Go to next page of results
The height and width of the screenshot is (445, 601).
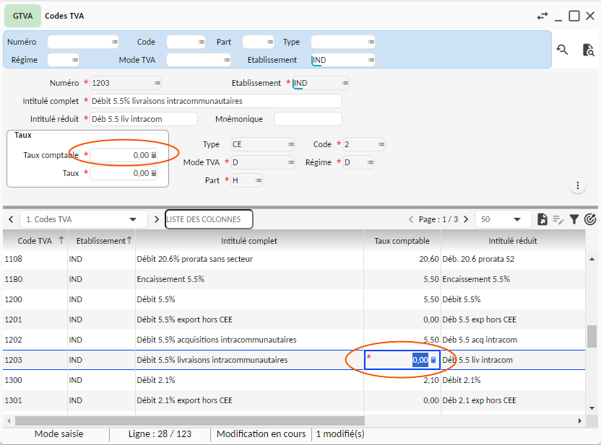[x=467, y=219]
